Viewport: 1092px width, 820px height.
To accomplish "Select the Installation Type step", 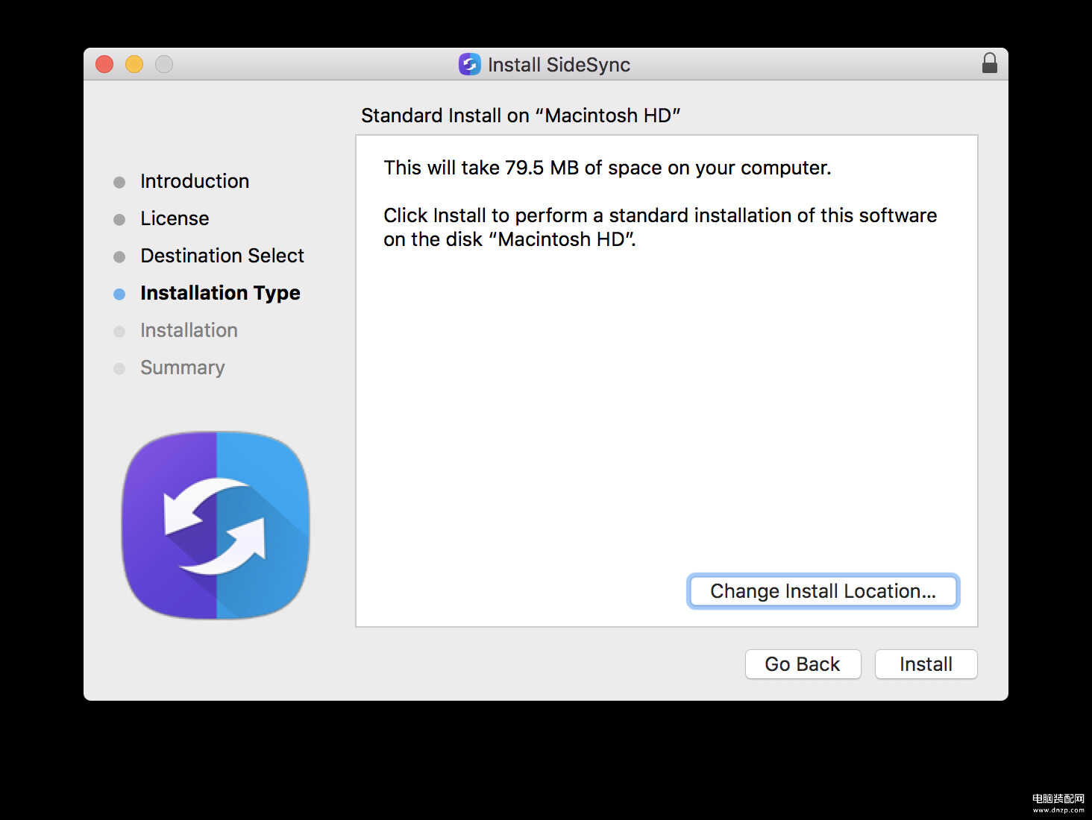I will 220,293.
